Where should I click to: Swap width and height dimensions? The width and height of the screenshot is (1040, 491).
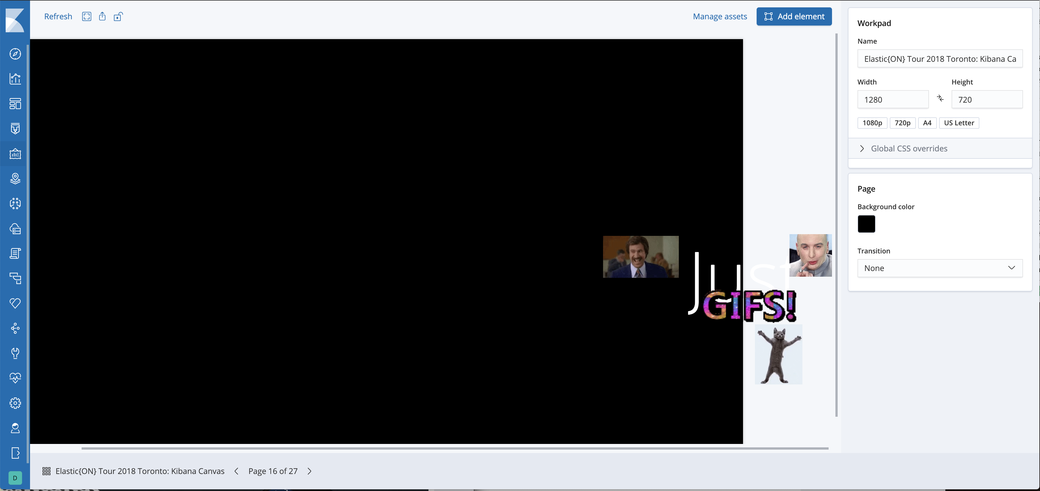pyautogui.click(x=940, y=99)
